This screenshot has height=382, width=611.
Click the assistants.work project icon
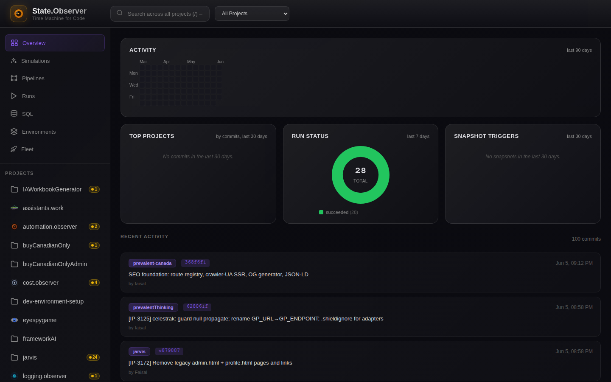click(14, 208)
